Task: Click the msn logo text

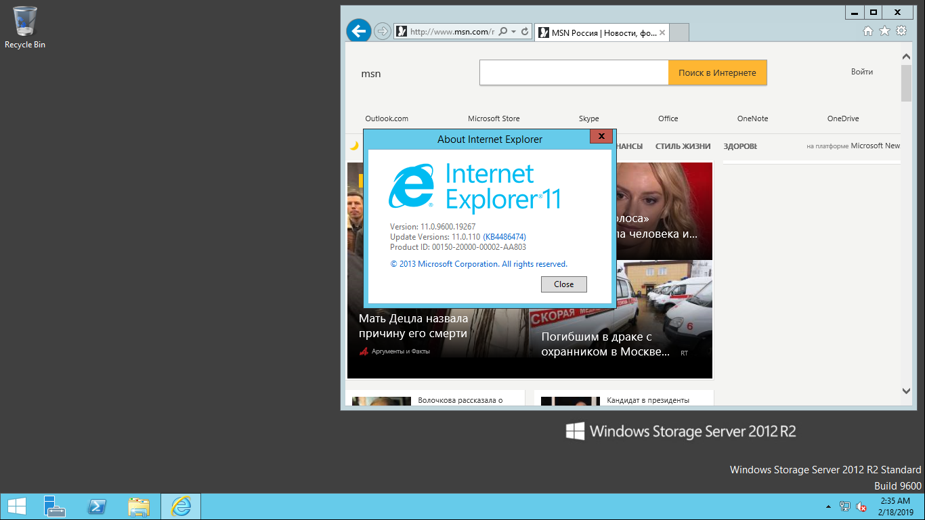Action: (371, 74)
